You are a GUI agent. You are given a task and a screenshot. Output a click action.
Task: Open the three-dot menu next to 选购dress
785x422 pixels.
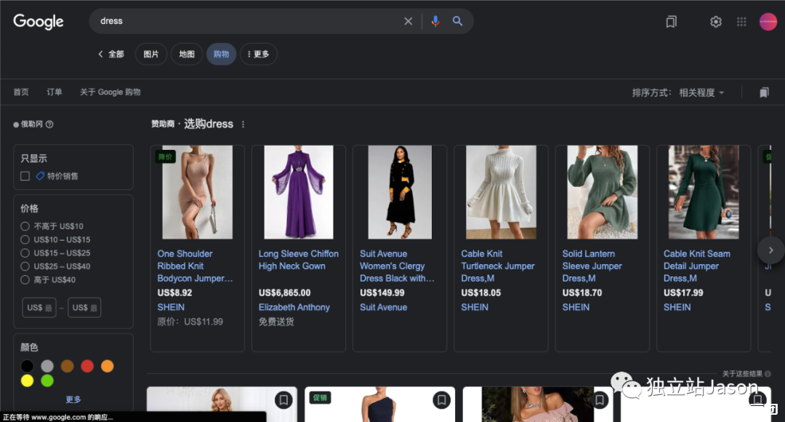243,124
